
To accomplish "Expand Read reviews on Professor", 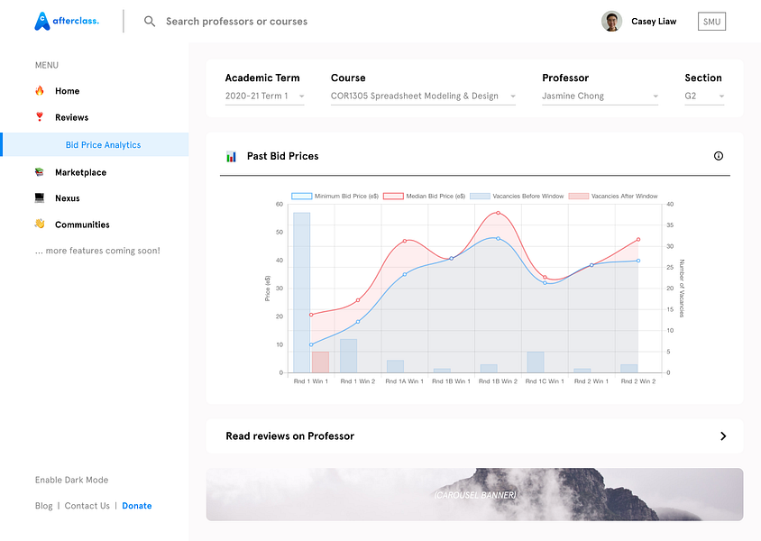I will (x=474, y=436).
